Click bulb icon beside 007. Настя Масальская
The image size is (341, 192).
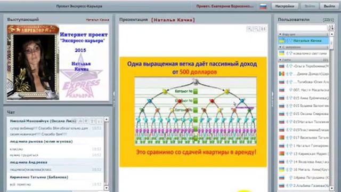click(x=290, y=90)
